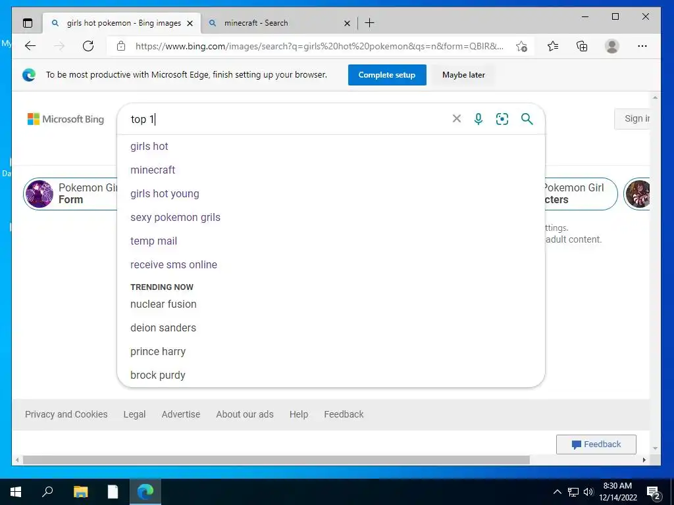Open the Legal footer link
This screenshot has width=674, height=505.
(134, 414)
